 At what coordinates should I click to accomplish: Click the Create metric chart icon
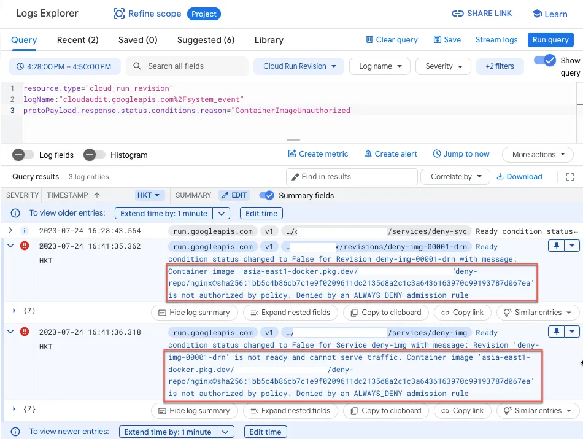[292, 153]
